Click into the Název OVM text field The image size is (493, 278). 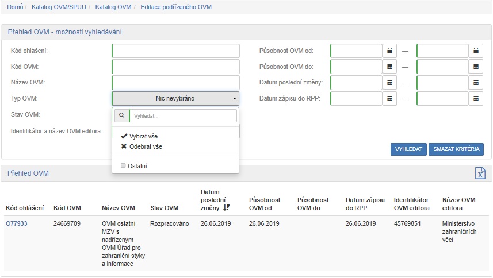[x=175, y=83]
